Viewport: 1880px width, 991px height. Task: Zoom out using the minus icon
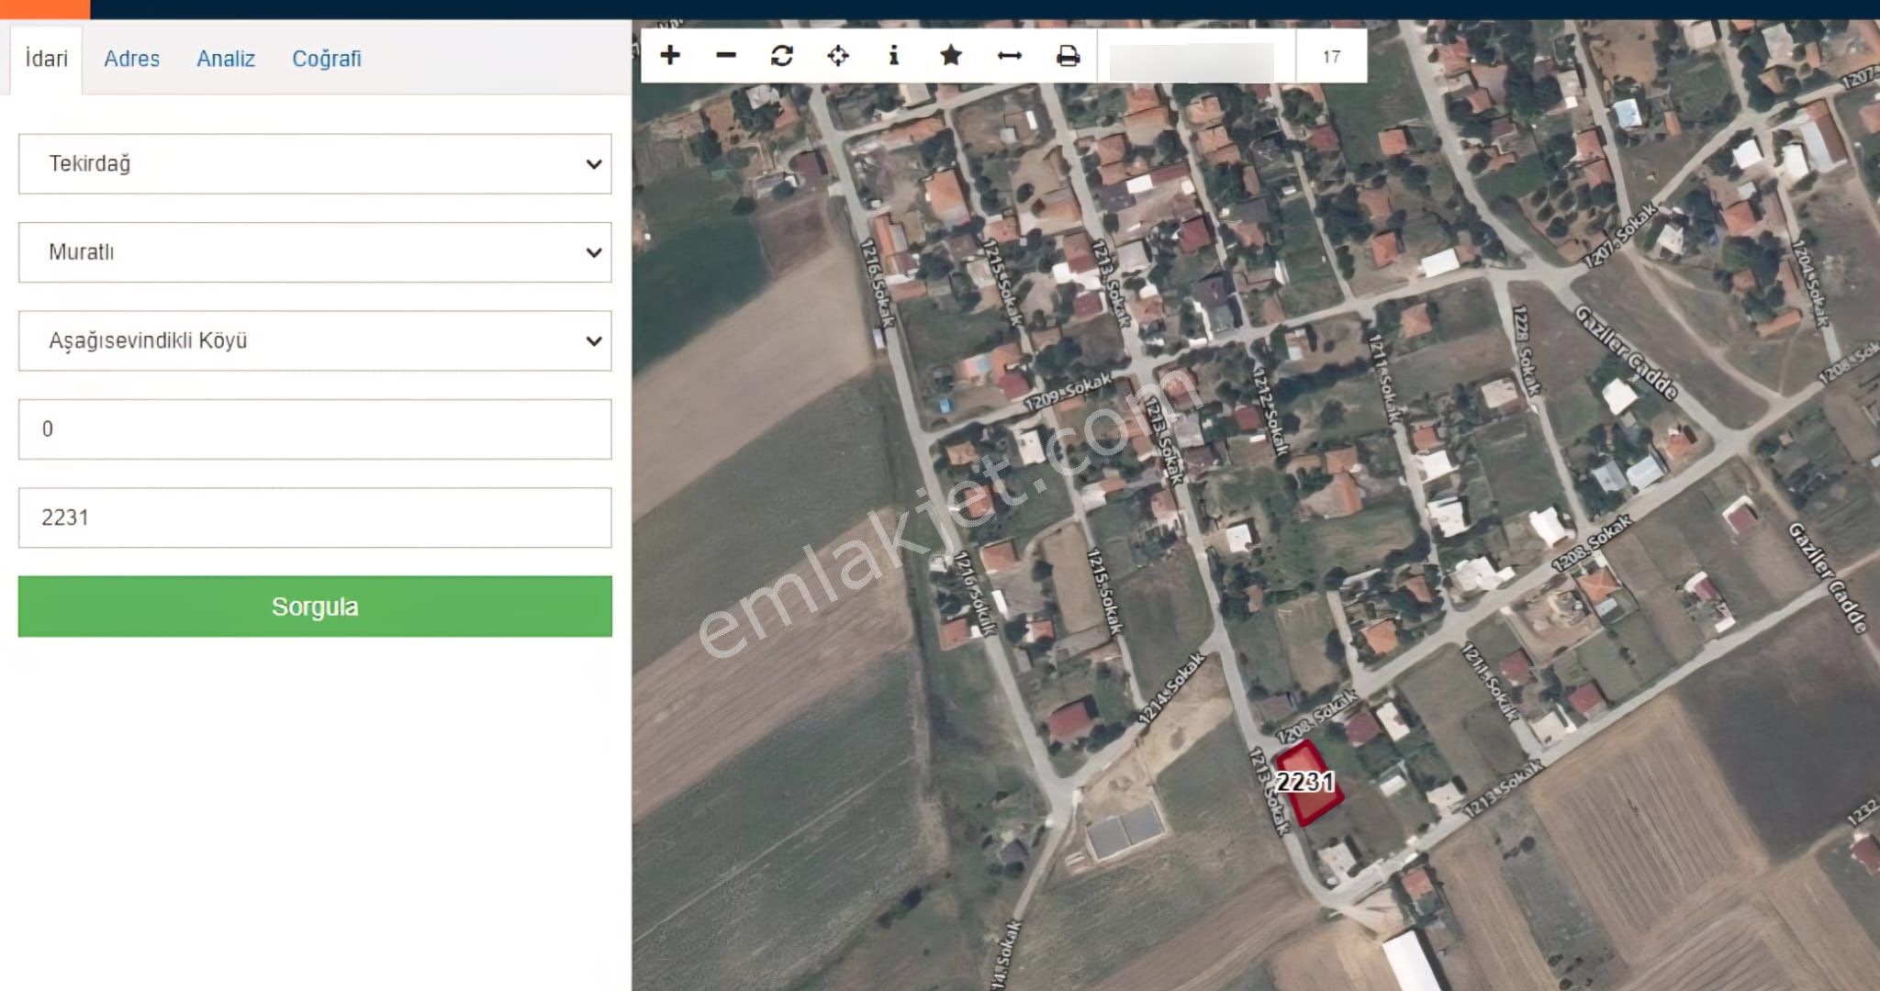[725, 56]
